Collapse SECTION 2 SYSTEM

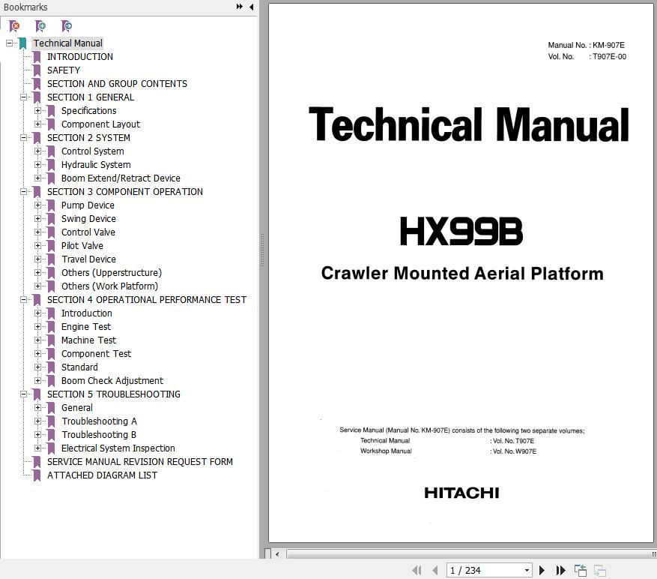pyautogui.click(x=23, y=137)
